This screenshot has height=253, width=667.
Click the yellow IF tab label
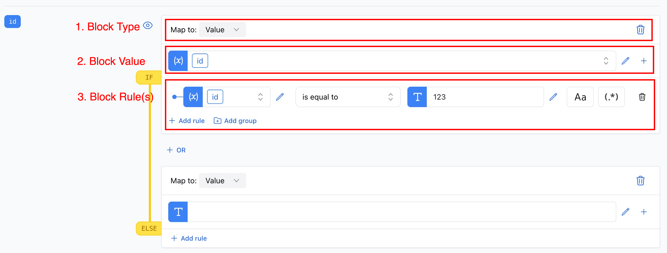tap(149, 78)
